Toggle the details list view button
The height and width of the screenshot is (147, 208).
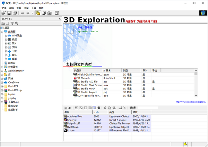tap(94, 108)
